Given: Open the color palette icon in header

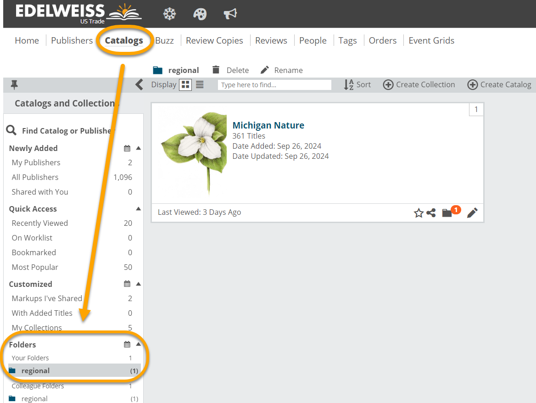Looking at the screenshot, I should 200,14.
